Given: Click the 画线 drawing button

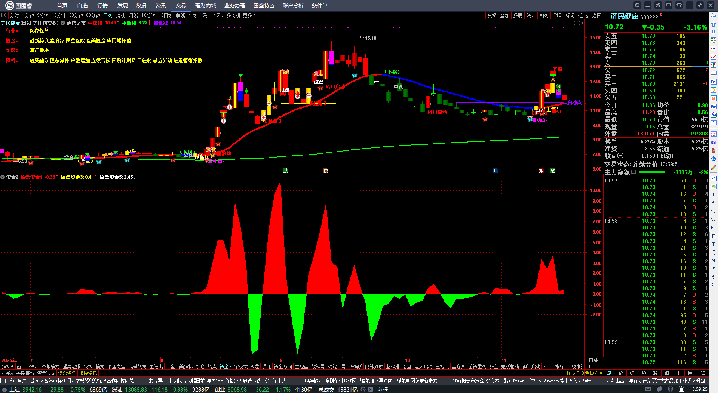Looking at the screenshot, I should pos(544,15).
